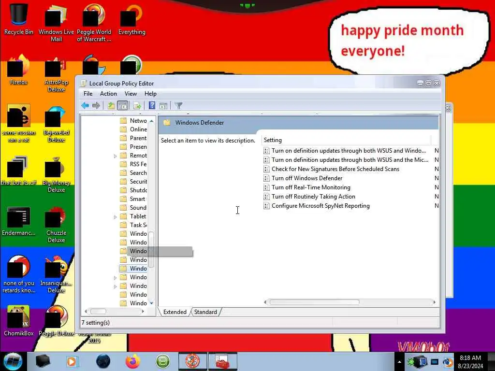Viewport: 495px width, 371px height.
Task: Click the Recycle Bin desktop icon
Action: (19, 19)
